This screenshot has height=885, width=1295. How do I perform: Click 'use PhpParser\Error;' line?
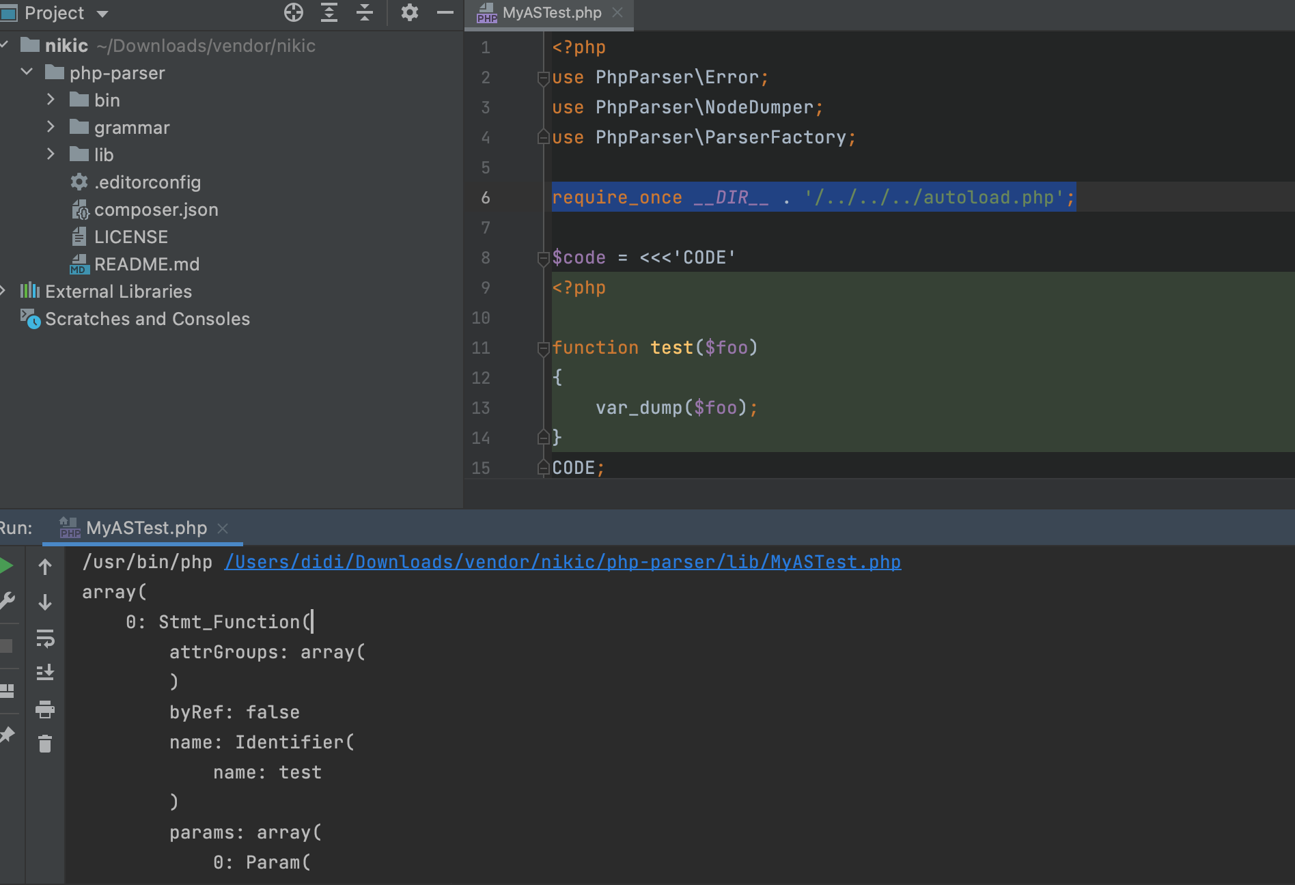(660, 77)
